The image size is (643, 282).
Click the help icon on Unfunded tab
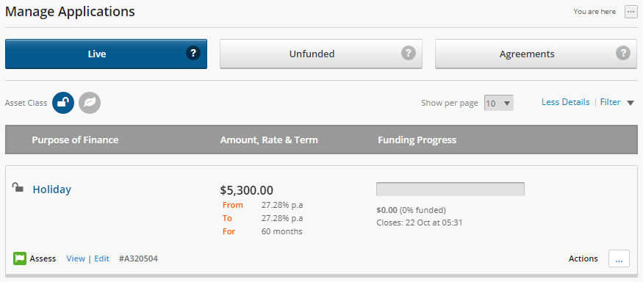(408, 54)
